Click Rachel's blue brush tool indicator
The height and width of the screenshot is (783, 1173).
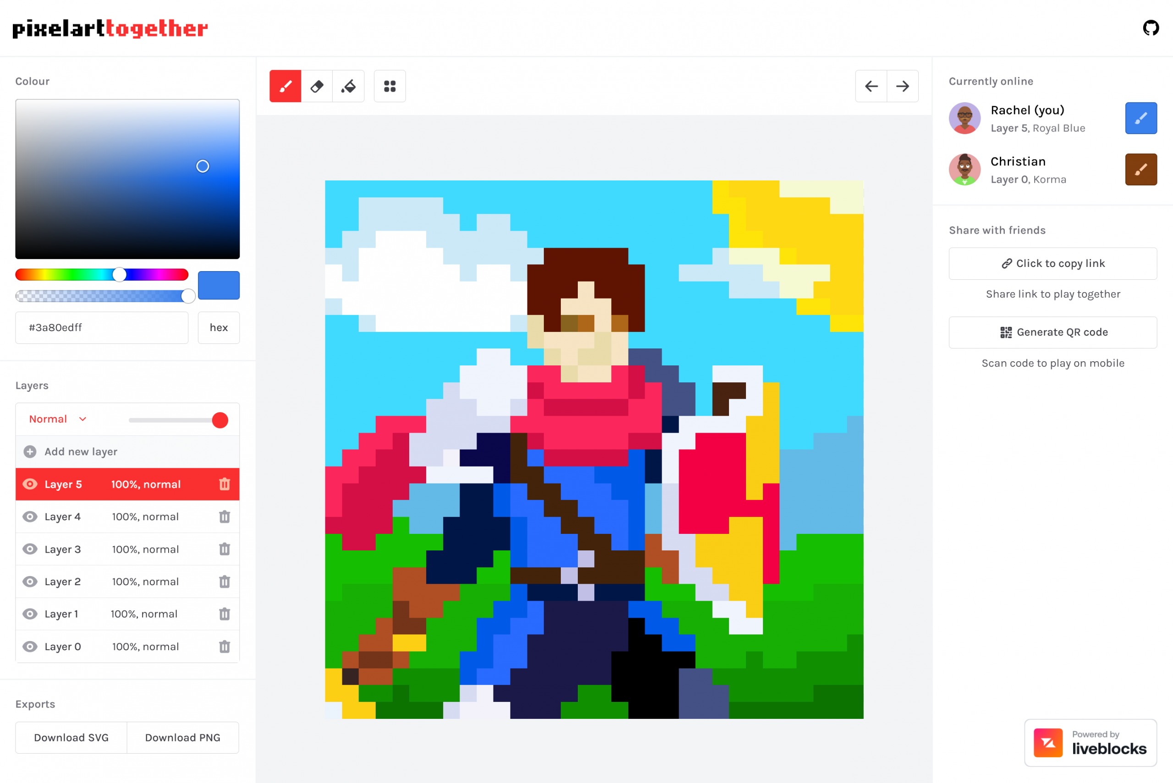1141,118
